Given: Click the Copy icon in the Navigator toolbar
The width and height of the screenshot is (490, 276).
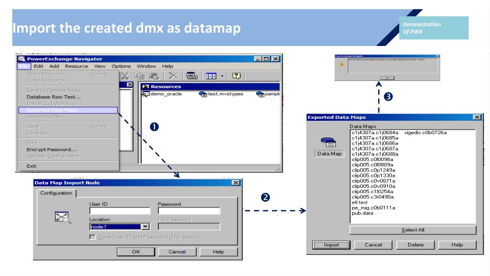Looking at the screenshot, I should point(139,76).
